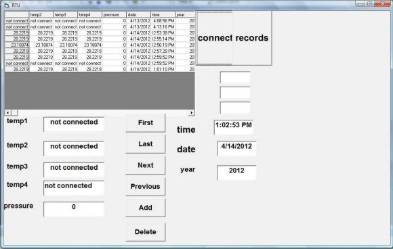The width and height of the screenshot is (393, 249).
Task: Click the time field showing 1:02:53 PM
Action: click(x=234, y=127)
